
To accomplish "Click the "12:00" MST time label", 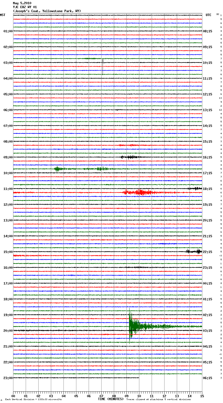I will 8,205.
